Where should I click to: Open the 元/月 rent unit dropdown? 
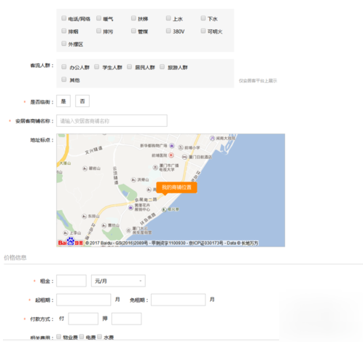tap(118, 281)
